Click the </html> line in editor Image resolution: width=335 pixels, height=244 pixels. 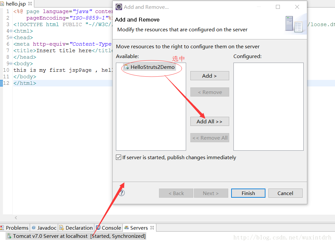click(25, 83)
